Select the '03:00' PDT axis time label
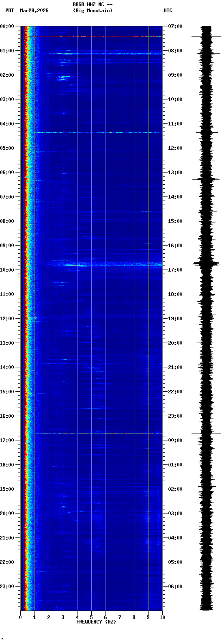224x643 pixels. point(7,99)
